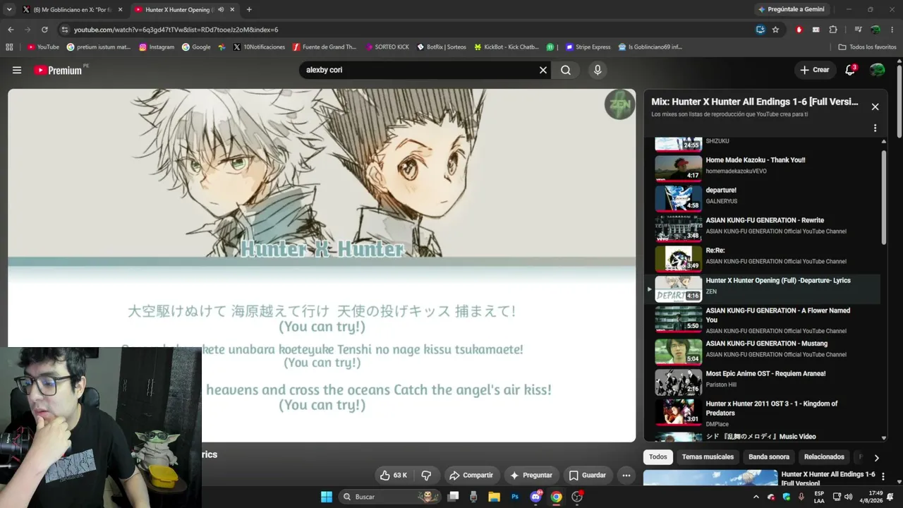Share the video with Compartir
Viewport: 903px width, 508px height.
(471, 476)
